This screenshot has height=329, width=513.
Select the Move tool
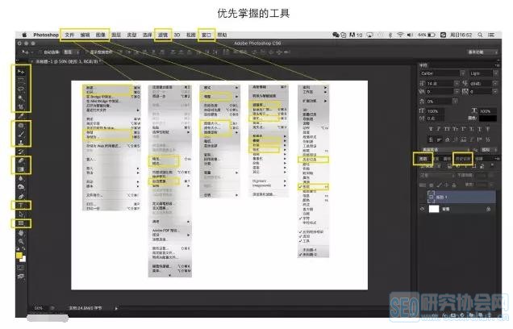click(21, 71)
